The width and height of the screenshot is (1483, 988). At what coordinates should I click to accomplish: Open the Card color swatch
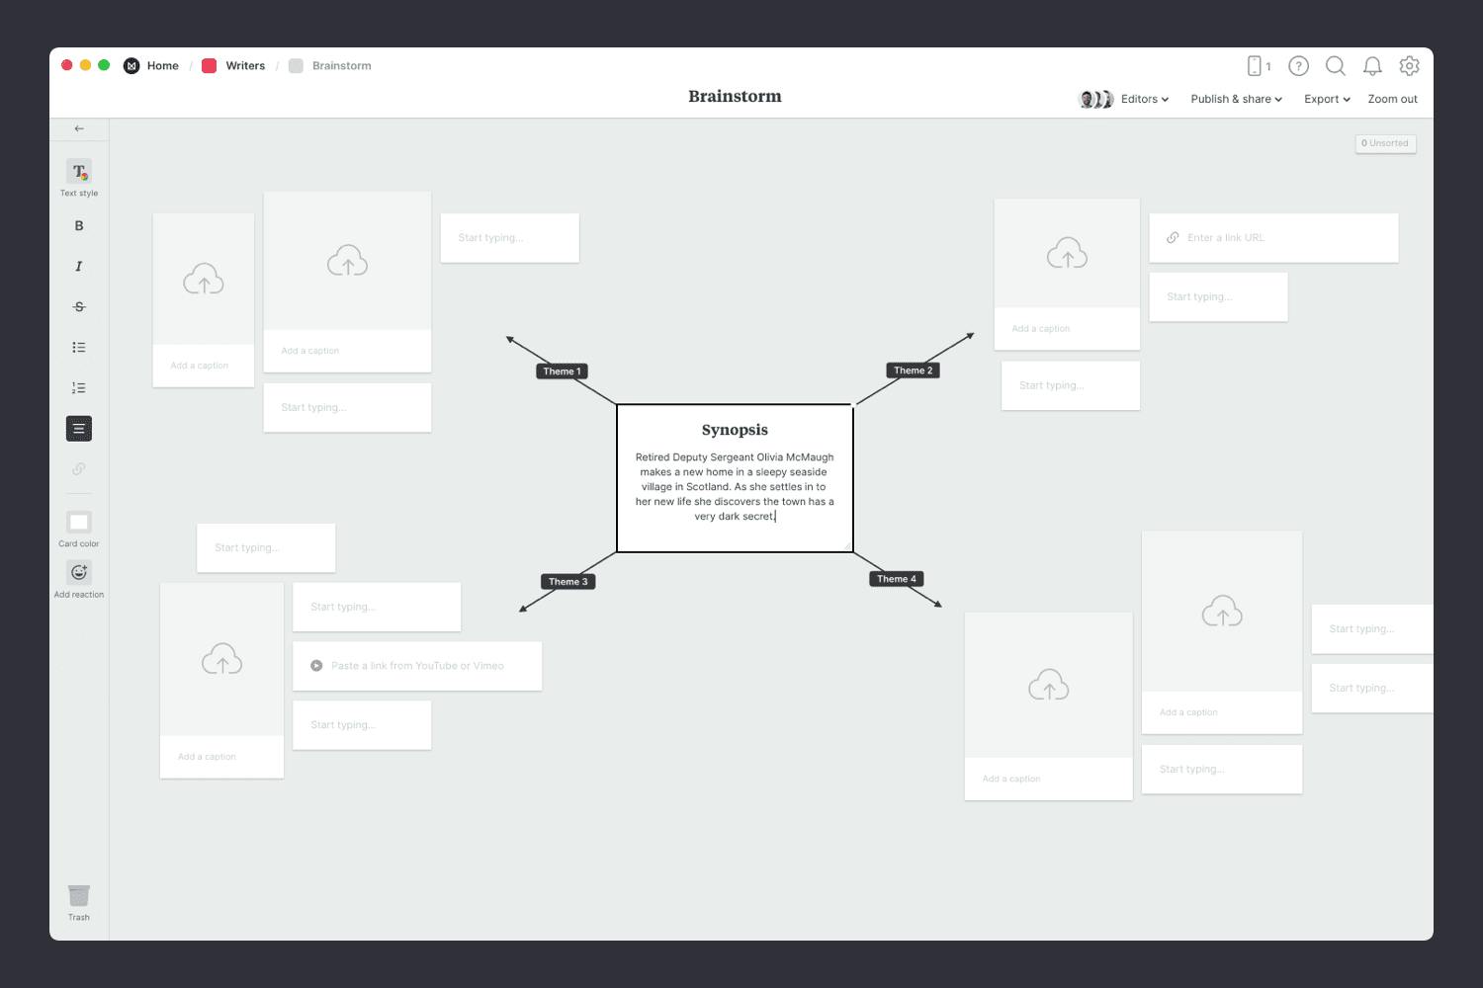point(79,523)
